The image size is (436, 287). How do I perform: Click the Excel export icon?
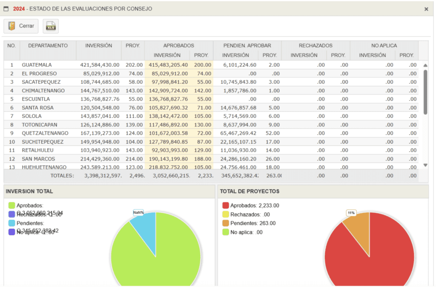(51, 26)
